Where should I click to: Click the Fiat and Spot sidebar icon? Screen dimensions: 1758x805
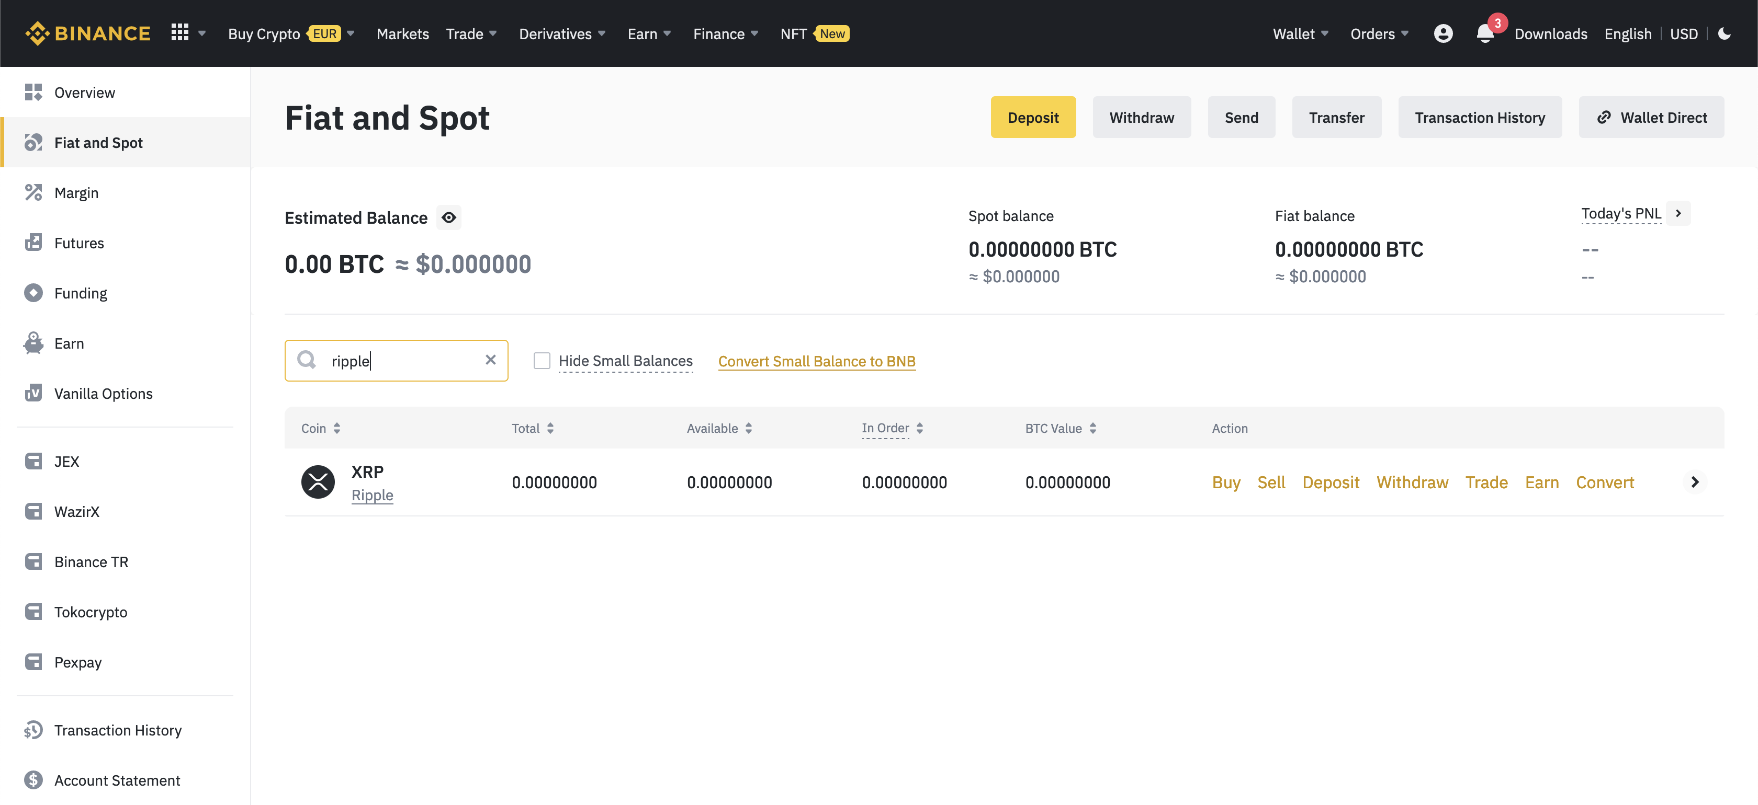33,142
